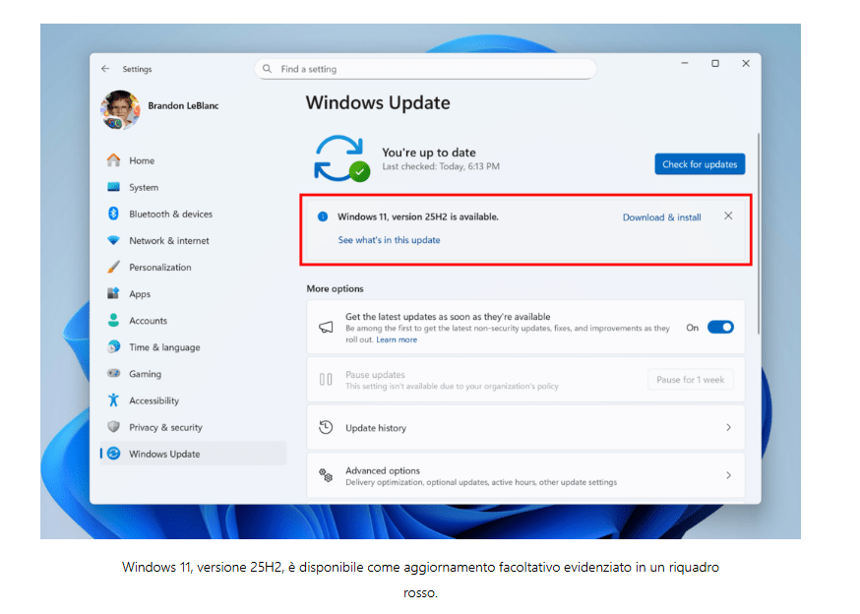This screenshot has height=614, width=860.
Task: Open Apps settings section
Action: (193, 293)
